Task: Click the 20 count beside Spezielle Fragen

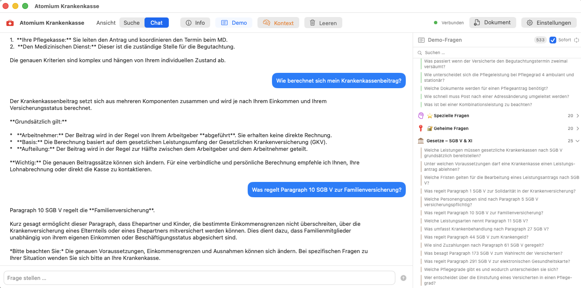Action: pyautogui.click(x=570, y=116)
